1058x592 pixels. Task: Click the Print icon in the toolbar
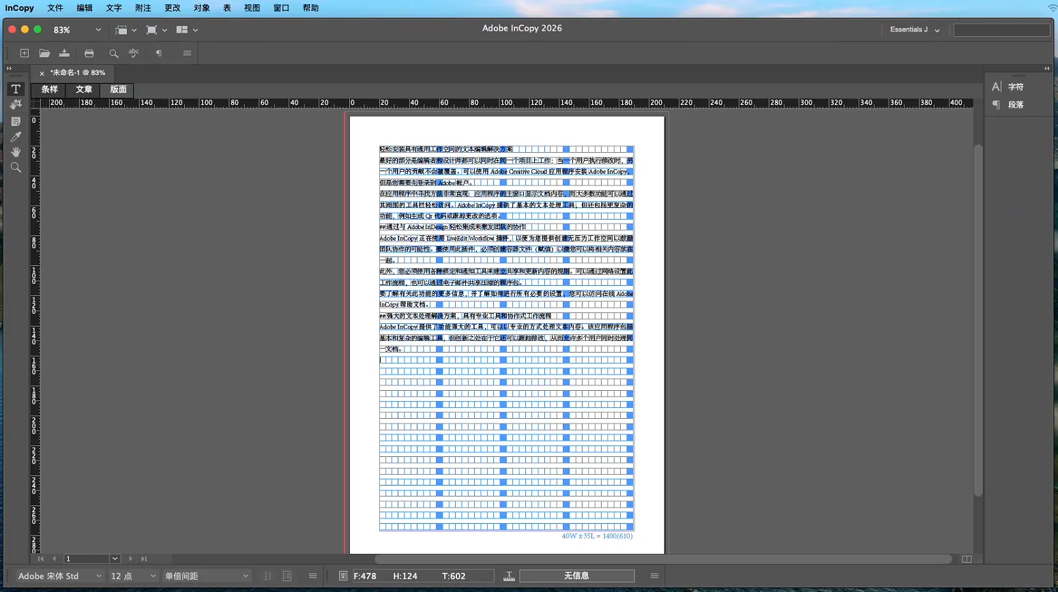point(89,53)
